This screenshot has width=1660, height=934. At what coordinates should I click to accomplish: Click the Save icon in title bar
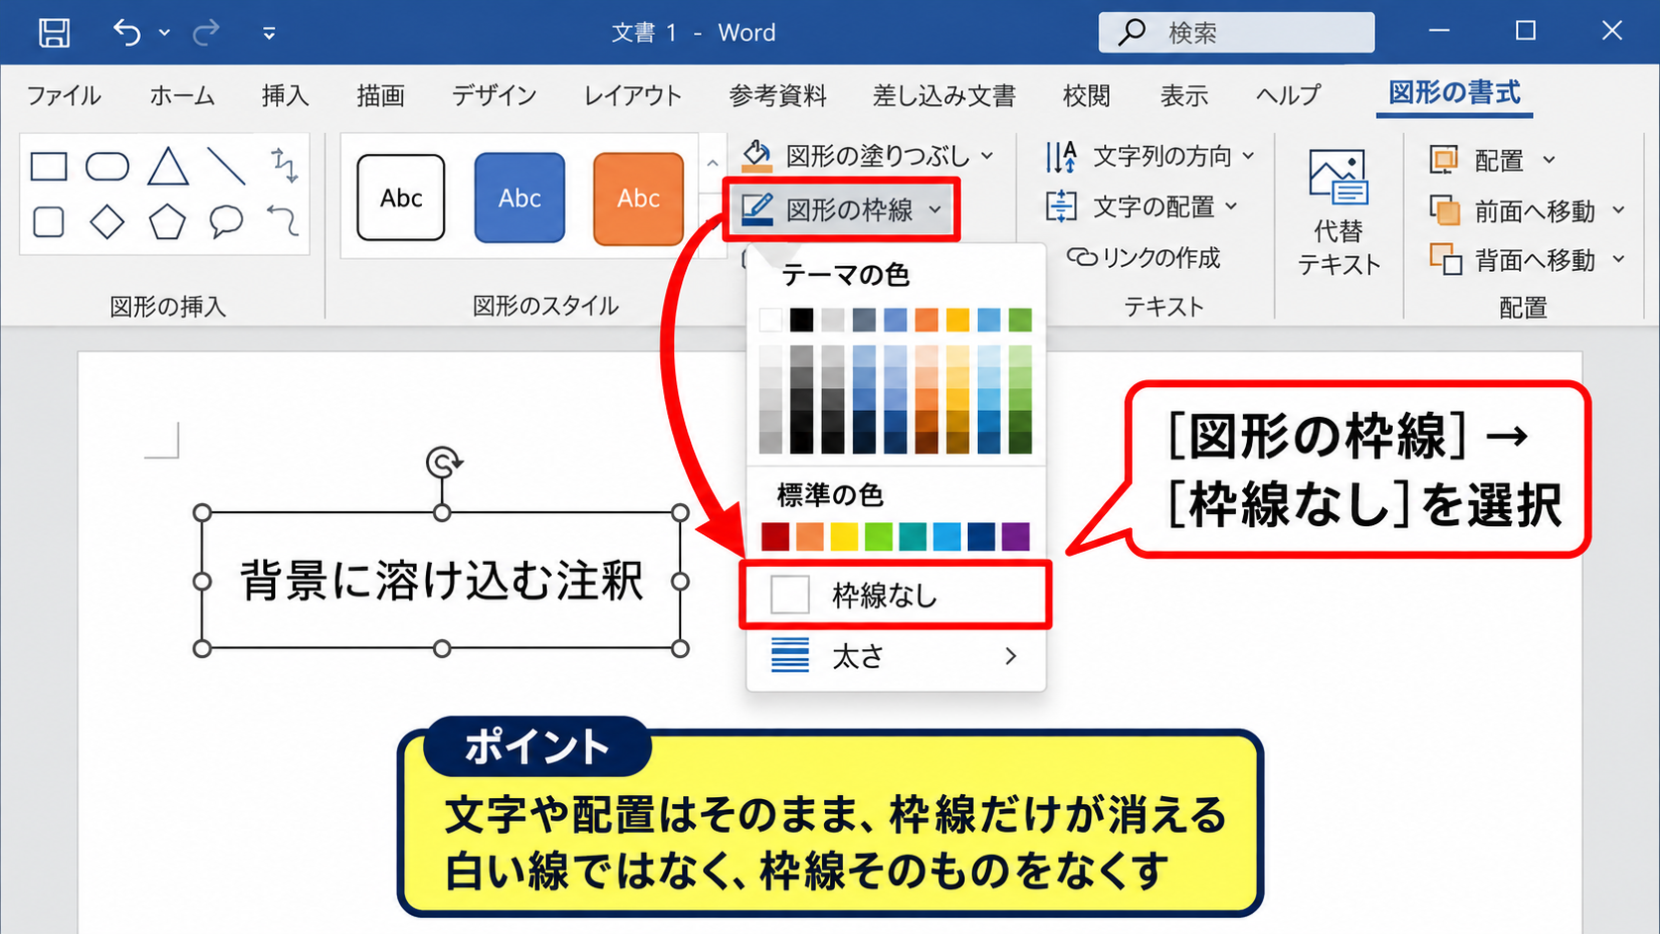pos(54,33)
